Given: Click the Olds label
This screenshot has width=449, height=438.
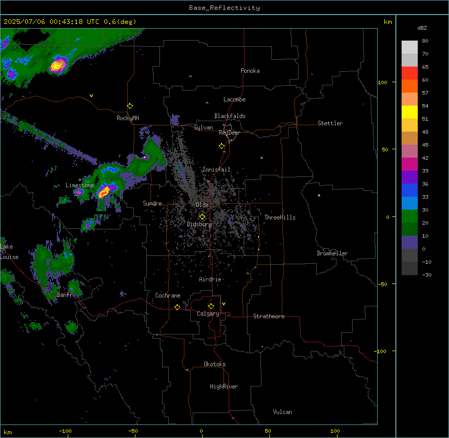Looking at the screenshot, I should [202, 205].
